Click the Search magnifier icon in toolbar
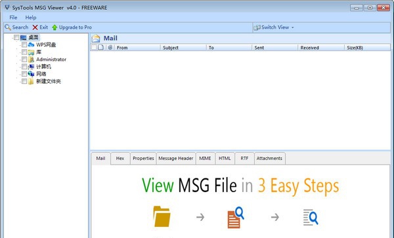Viewport: 394px width, 238px height. (x=8, y=28)
